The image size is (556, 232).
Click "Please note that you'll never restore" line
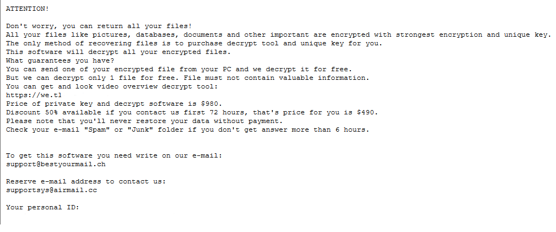click(145, 121)
